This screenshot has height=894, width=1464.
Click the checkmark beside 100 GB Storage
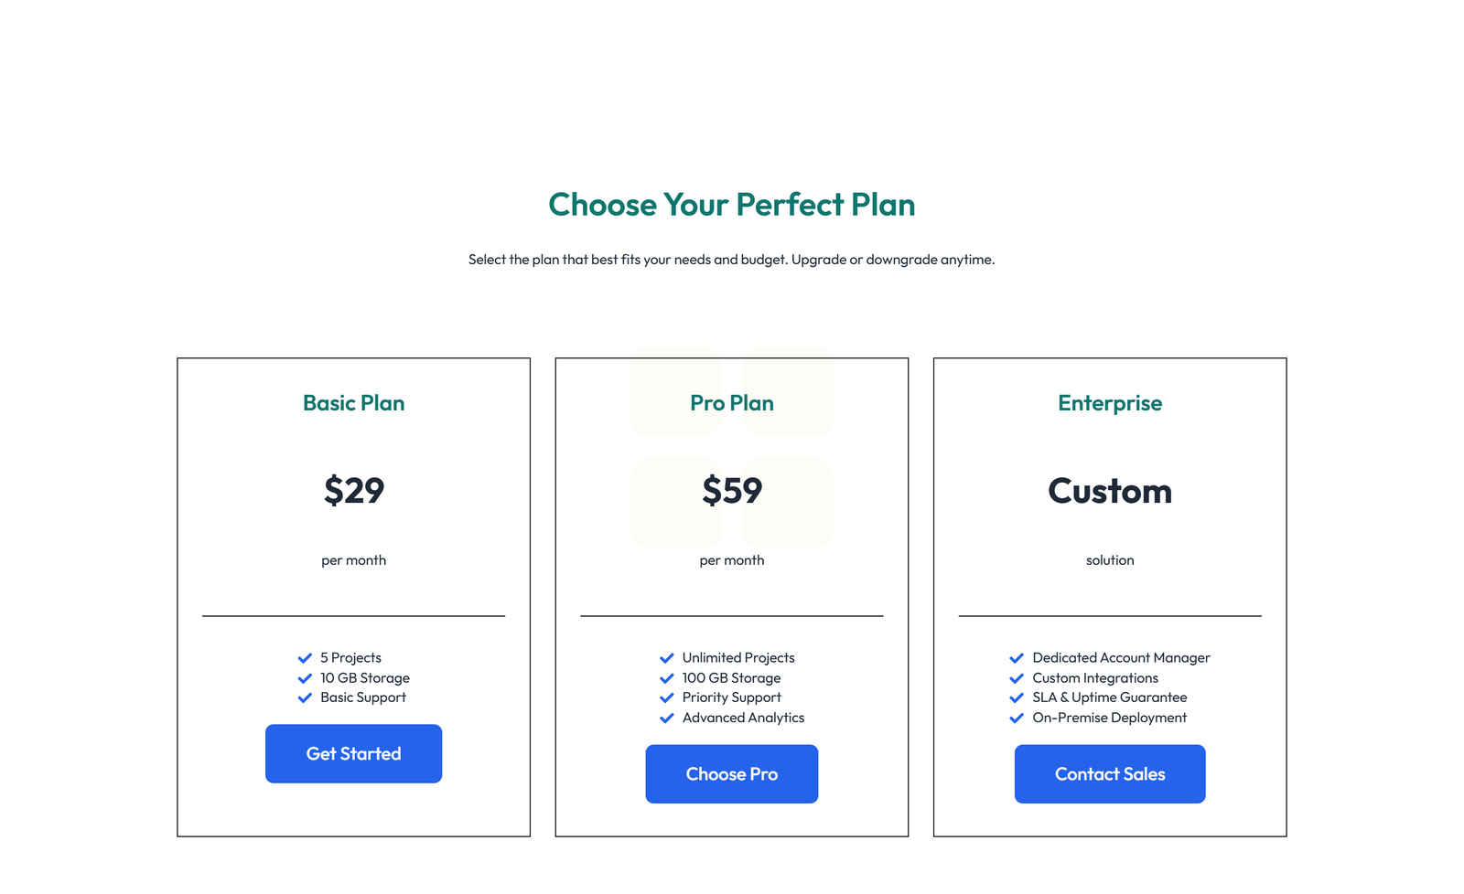[667, 677]
